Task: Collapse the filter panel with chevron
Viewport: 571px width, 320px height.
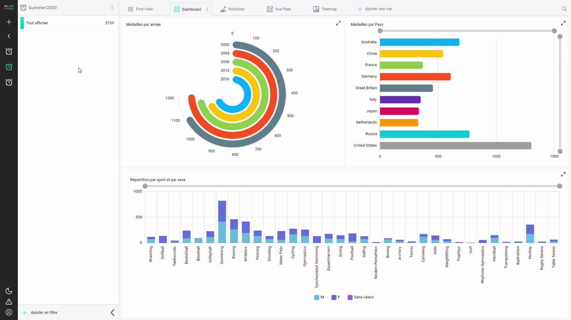Action: click(x=113, y=312)
